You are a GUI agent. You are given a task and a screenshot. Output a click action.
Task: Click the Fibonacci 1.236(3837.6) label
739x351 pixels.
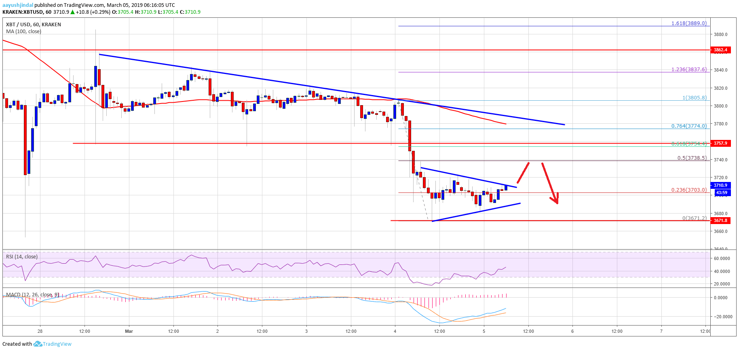[x=689, y=70]
